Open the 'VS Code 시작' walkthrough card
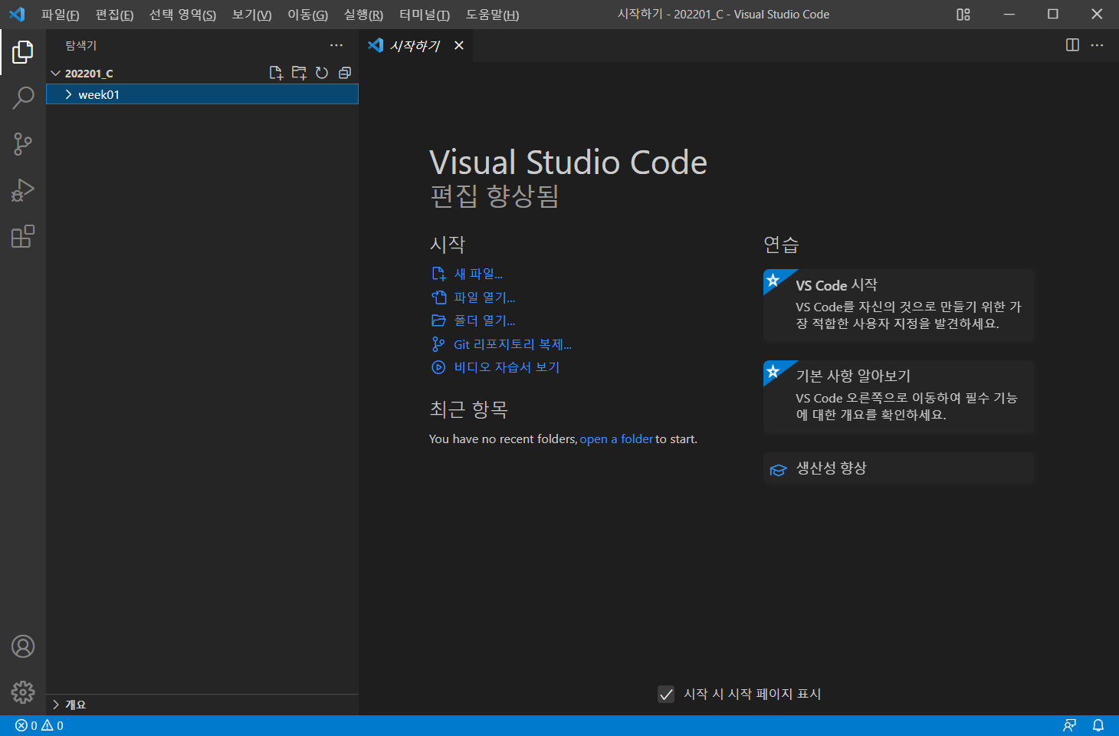The height and width of the screenshot is (736, 1119). click(899, 305)
